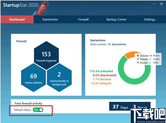Click the 'Total firewall activity:' label
166x123 pixels.
(x=29, y=104)
